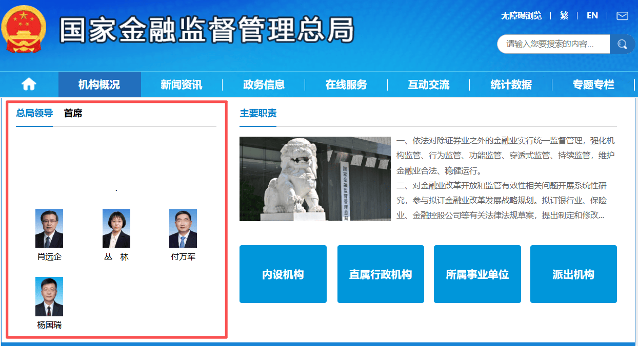Click the name 丛 林
This screenshot has height=346, width=638.
[116, 257]
